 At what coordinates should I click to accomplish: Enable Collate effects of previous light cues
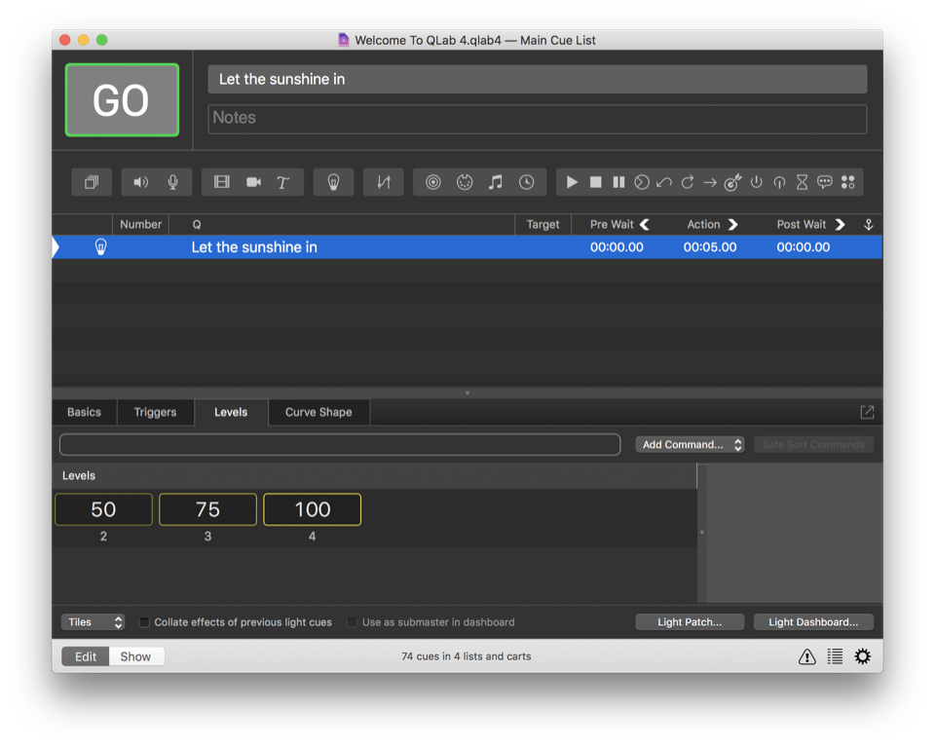(x=144, y=622)
